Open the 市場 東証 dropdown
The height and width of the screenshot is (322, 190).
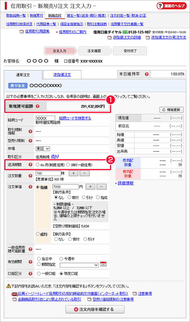(43, 148)
